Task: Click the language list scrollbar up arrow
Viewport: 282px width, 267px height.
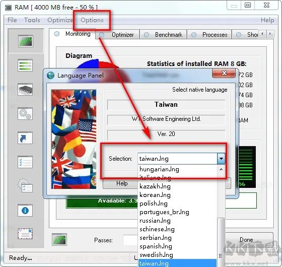Action: coord(221,169)
